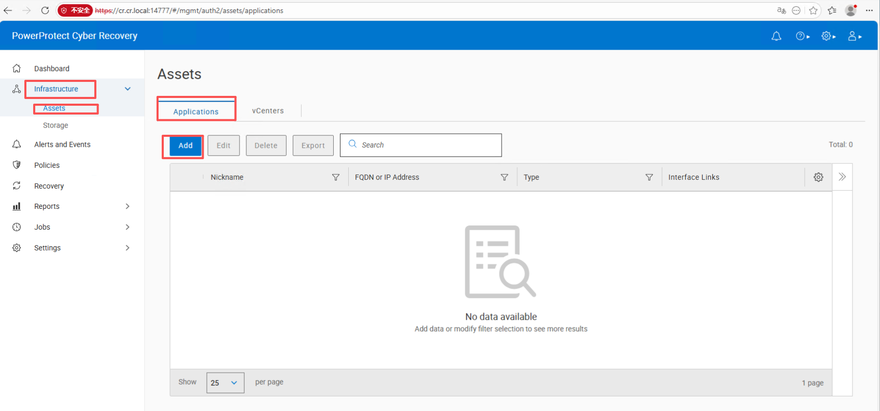Click the Delete button

pyautogui.click(x=266, y=146)
